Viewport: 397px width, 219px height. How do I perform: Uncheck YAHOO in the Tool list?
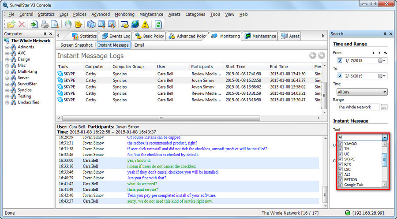click(x=340, y=144)
